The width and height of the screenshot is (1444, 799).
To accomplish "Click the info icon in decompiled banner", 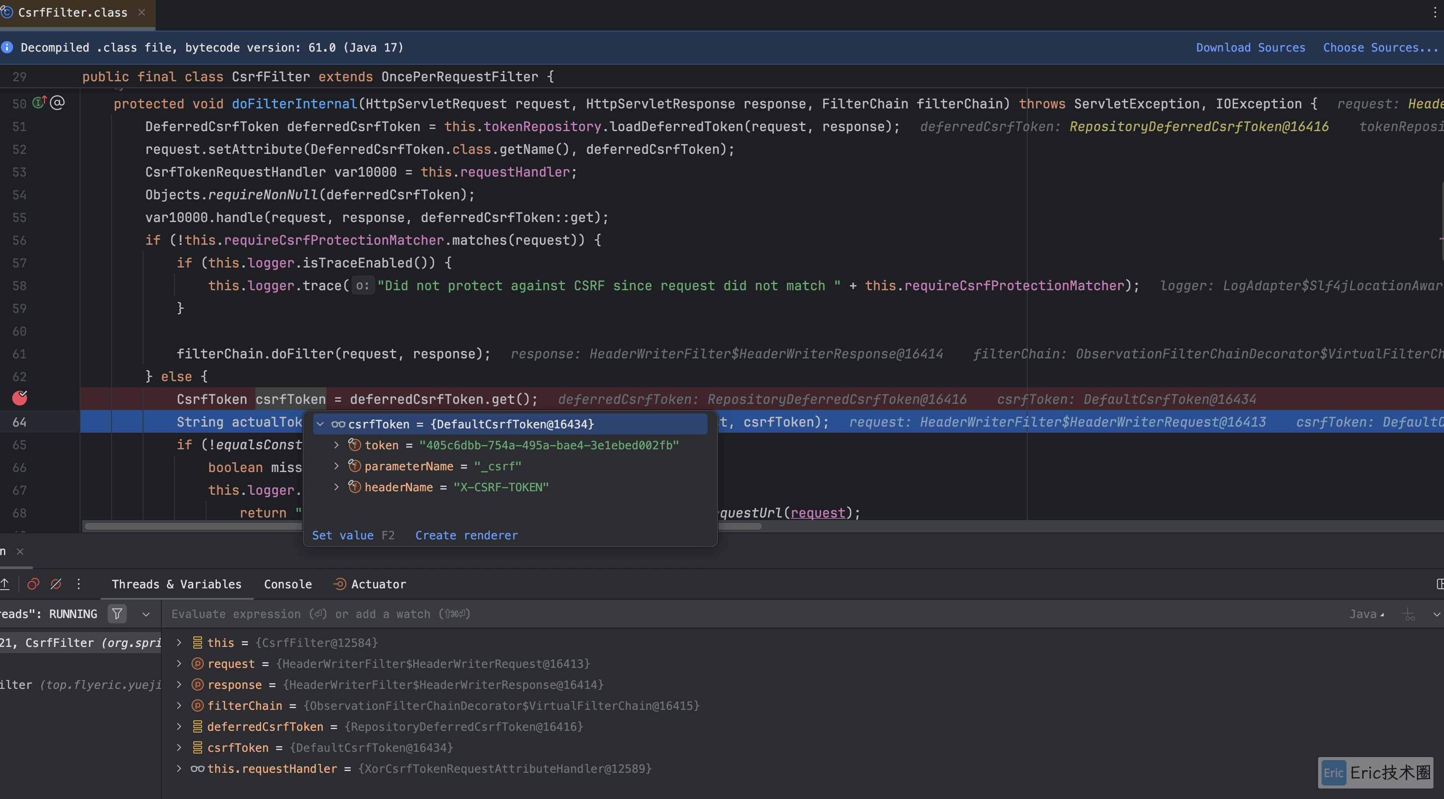I will (x=7, y=48).
